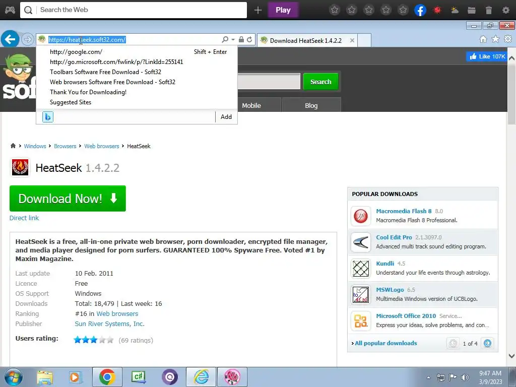Open the Direct link
This screenshot has height=387, width=516.
(x=24, y=218)
